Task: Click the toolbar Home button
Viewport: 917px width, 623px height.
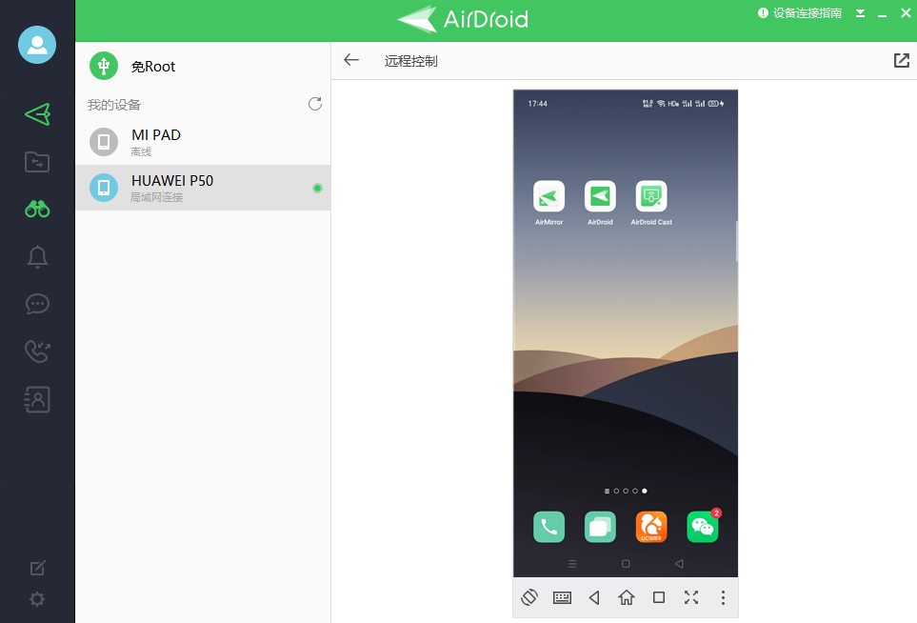Action: click(627, 597)
